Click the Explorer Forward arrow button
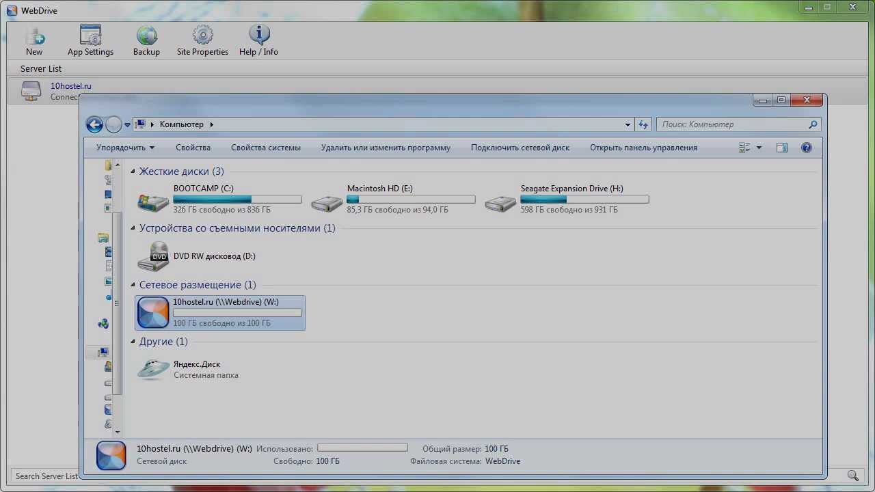This screenshot has width=875, height=492. 113,124
